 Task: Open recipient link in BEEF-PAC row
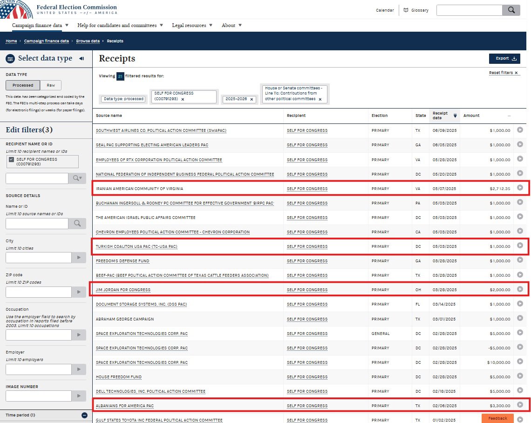tap(307, 275)
